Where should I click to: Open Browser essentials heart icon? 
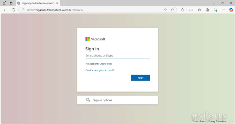click(x=216, y=10)
